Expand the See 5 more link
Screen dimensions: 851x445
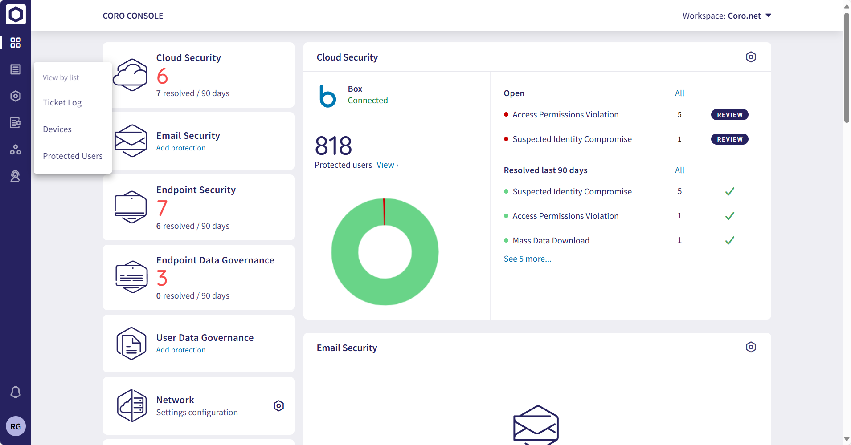click(x=527, y=259)
